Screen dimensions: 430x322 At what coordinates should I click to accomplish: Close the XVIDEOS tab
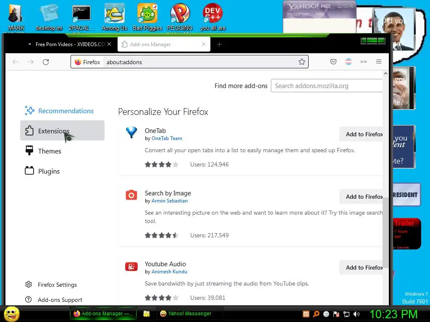tap(109, 44)
